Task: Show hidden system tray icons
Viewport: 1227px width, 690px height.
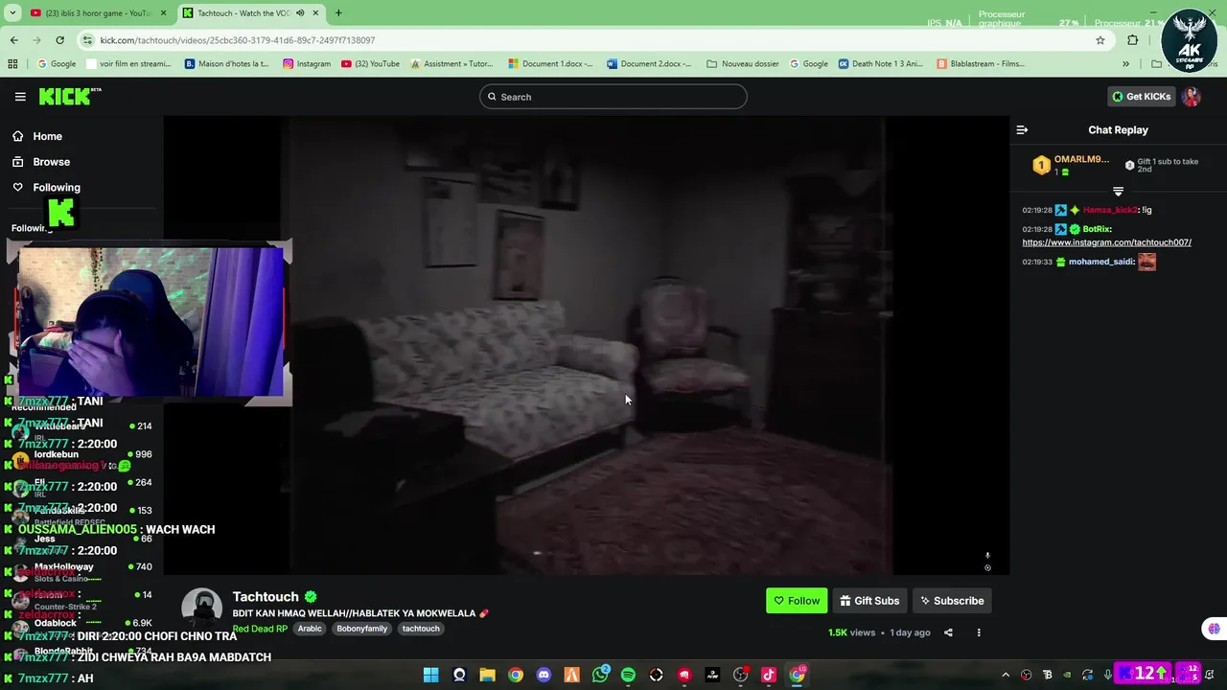Action: pos(1006,676)
